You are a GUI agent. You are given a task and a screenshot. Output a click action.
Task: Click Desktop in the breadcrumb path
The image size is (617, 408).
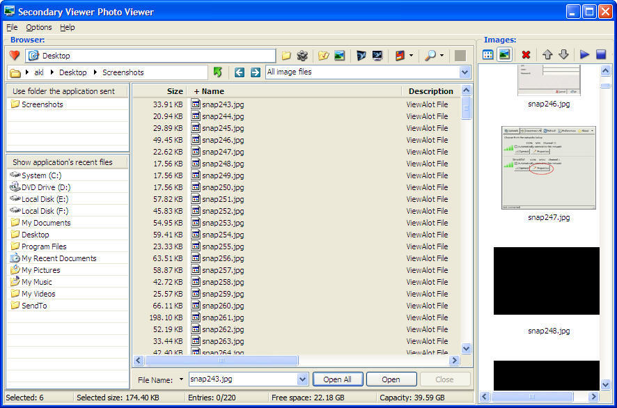[x=73, y=72]
